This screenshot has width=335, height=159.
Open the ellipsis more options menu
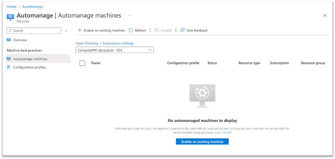tap(130, 16)
